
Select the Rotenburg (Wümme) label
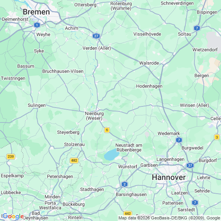tap(121, 6)
